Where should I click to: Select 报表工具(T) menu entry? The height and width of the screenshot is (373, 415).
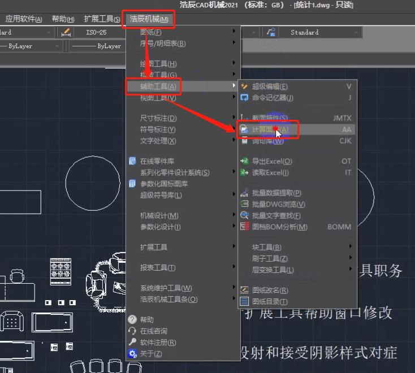(x=183, y=267)
